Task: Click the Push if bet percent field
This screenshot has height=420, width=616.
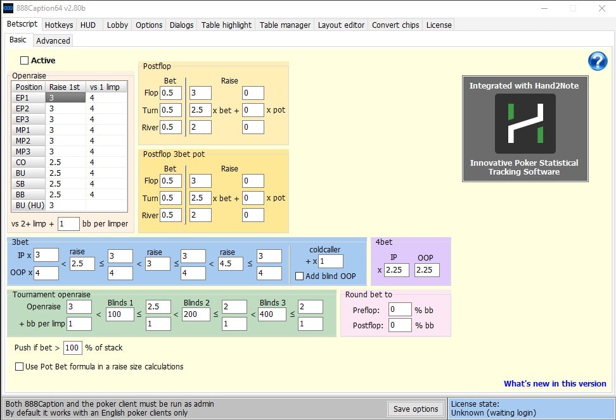Action: pos(73,348)
